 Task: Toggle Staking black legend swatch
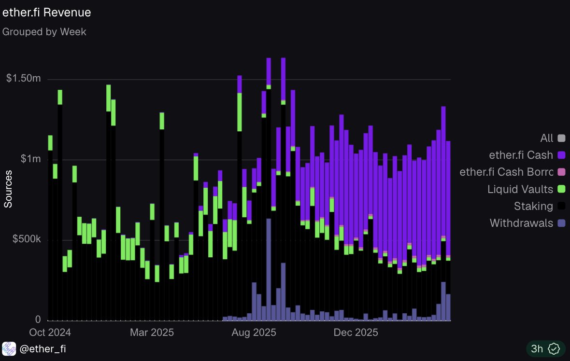coord(561,206)
